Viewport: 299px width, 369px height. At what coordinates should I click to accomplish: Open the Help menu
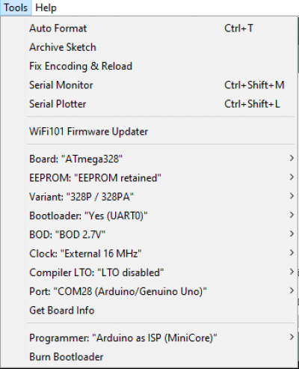click(x=46, y=7)
